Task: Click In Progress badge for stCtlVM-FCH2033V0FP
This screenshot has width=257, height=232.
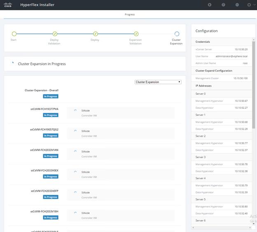Action: [51, 197]
